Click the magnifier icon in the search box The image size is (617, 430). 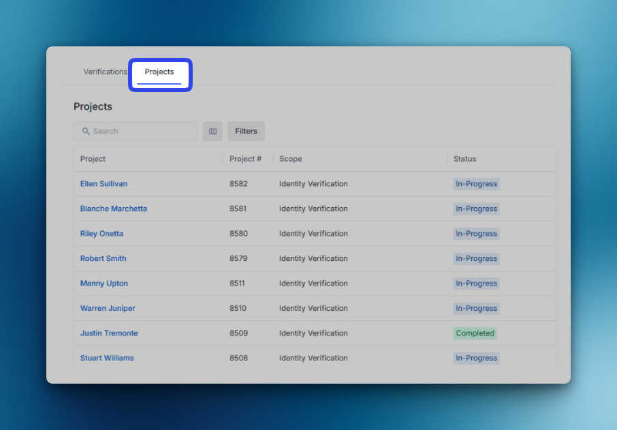click(86, 132)
